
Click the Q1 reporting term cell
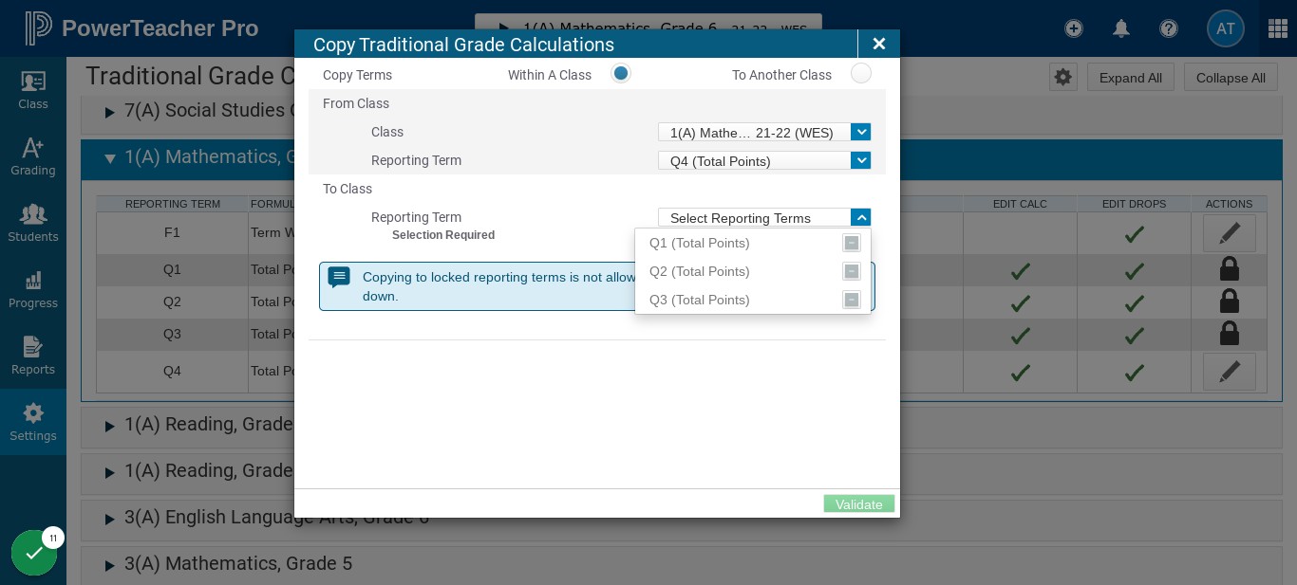pos(172,269)
